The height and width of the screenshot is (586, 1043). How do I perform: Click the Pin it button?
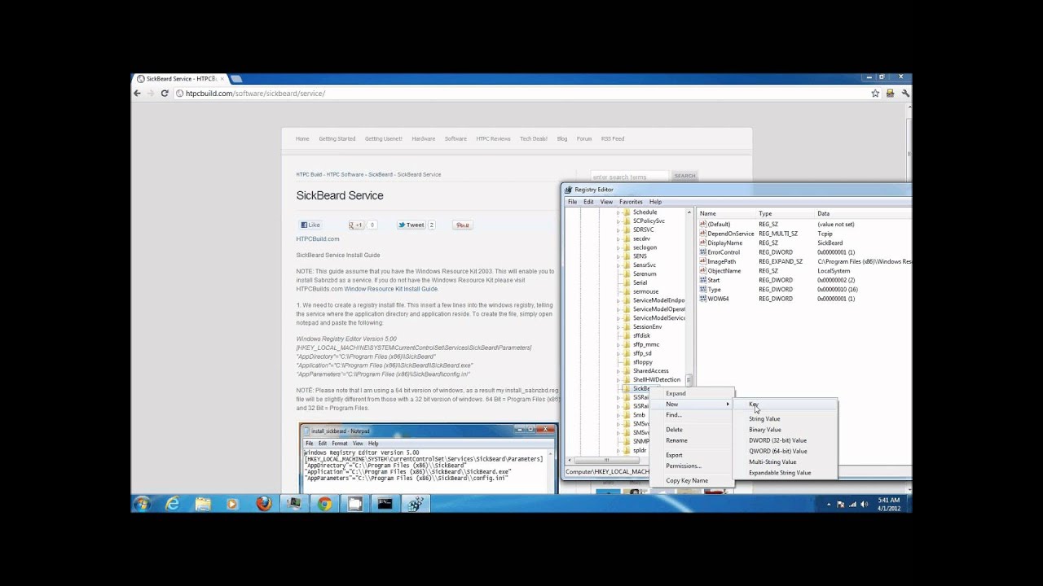coord(462,225)
